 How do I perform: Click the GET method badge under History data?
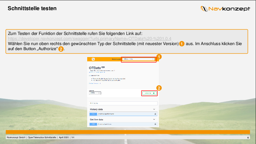point(93,114)
